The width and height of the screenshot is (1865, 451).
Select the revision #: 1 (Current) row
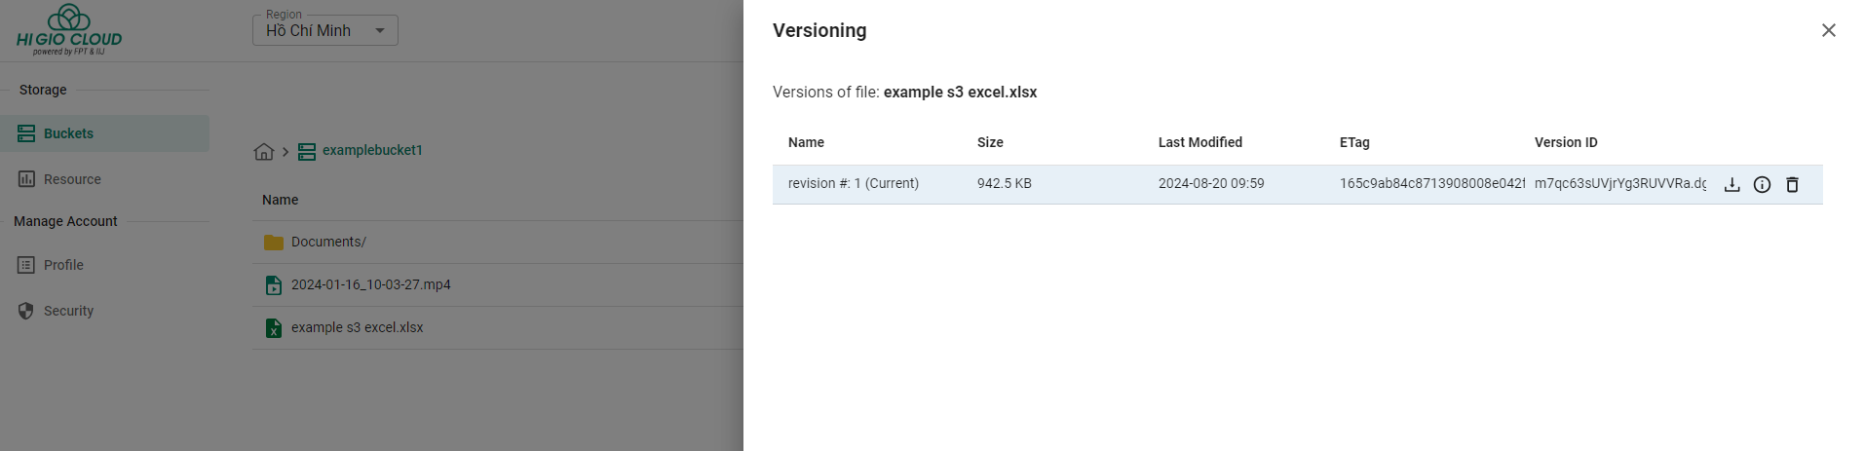pos(1297,184)
